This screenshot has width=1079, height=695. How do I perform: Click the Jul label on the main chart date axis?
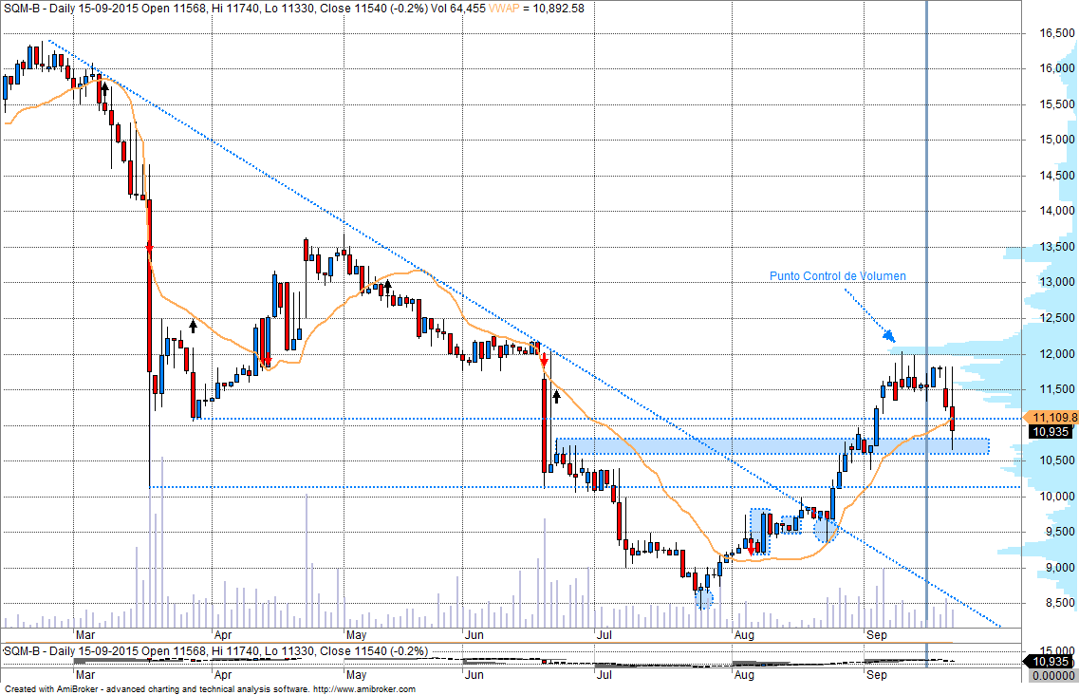coord(605,635)
